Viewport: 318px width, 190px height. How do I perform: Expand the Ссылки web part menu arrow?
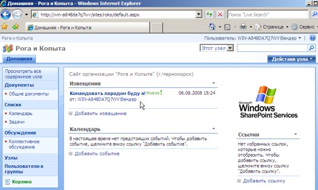295,134
